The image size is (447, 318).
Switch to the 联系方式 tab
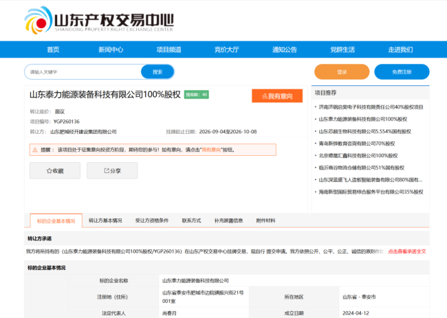pos(192,220)
